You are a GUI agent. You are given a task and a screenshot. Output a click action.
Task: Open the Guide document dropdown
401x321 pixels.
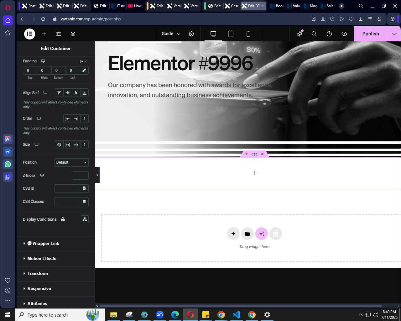171,34
